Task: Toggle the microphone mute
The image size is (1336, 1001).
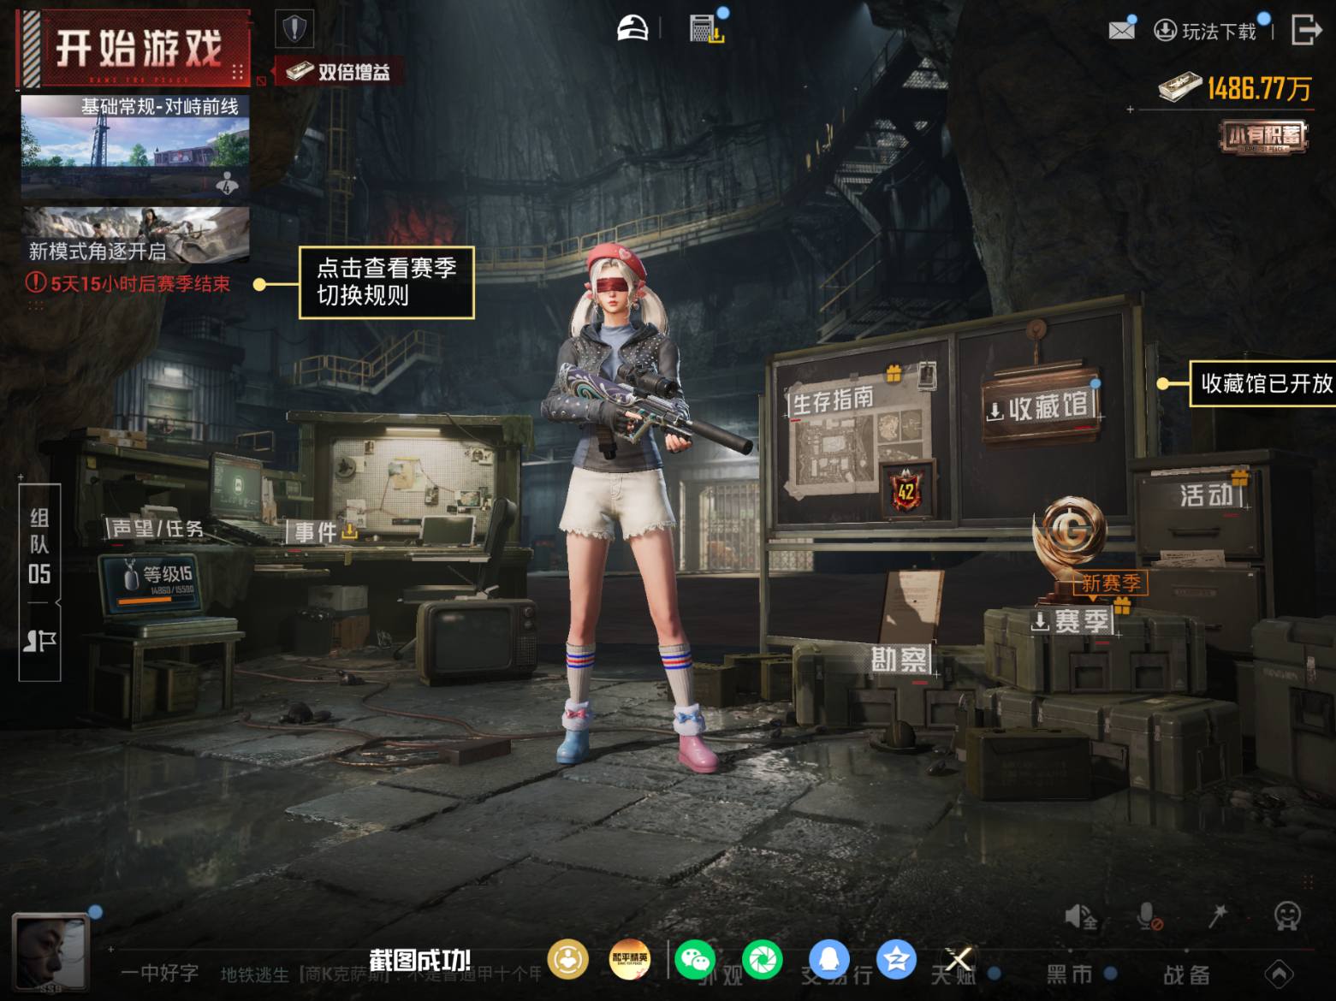Action: click(1149, 917)
